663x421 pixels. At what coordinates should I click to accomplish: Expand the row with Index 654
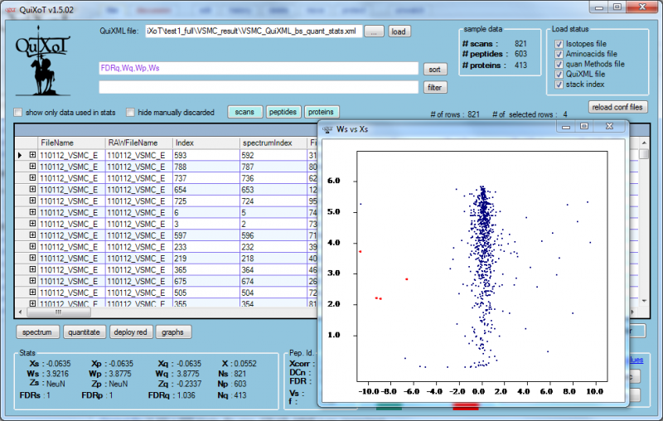click(x=33, y=189)
